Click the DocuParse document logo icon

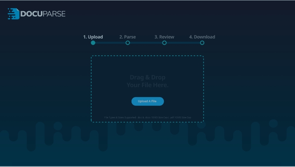[13, 14]
